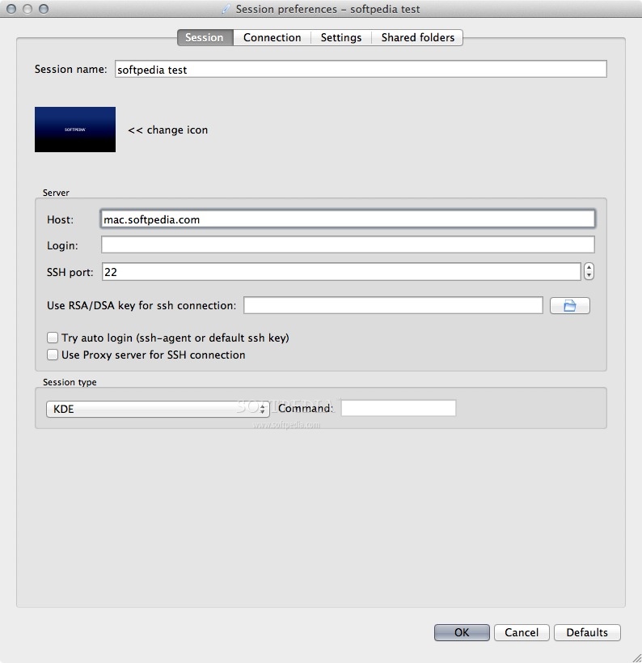Decrease SSH port with stepper down arrow

pos(589,276)
